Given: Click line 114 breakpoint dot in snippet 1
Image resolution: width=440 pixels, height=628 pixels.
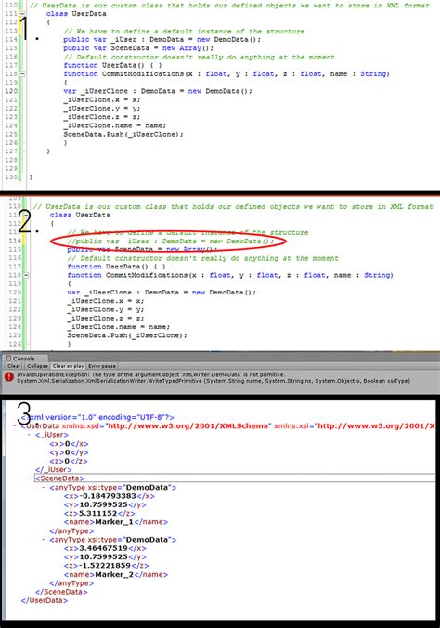Looking at the screenshot, I should (x=37, y=39).
